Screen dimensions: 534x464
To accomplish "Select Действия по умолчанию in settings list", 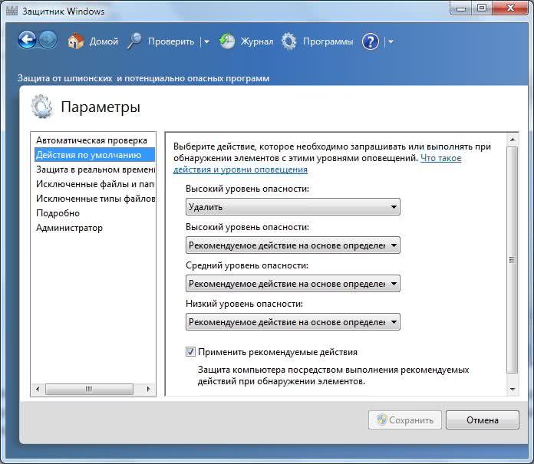I will [94, 155].
